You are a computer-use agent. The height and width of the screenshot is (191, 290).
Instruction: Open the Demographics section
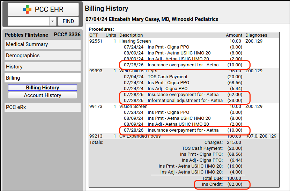[x=43, y=56]
